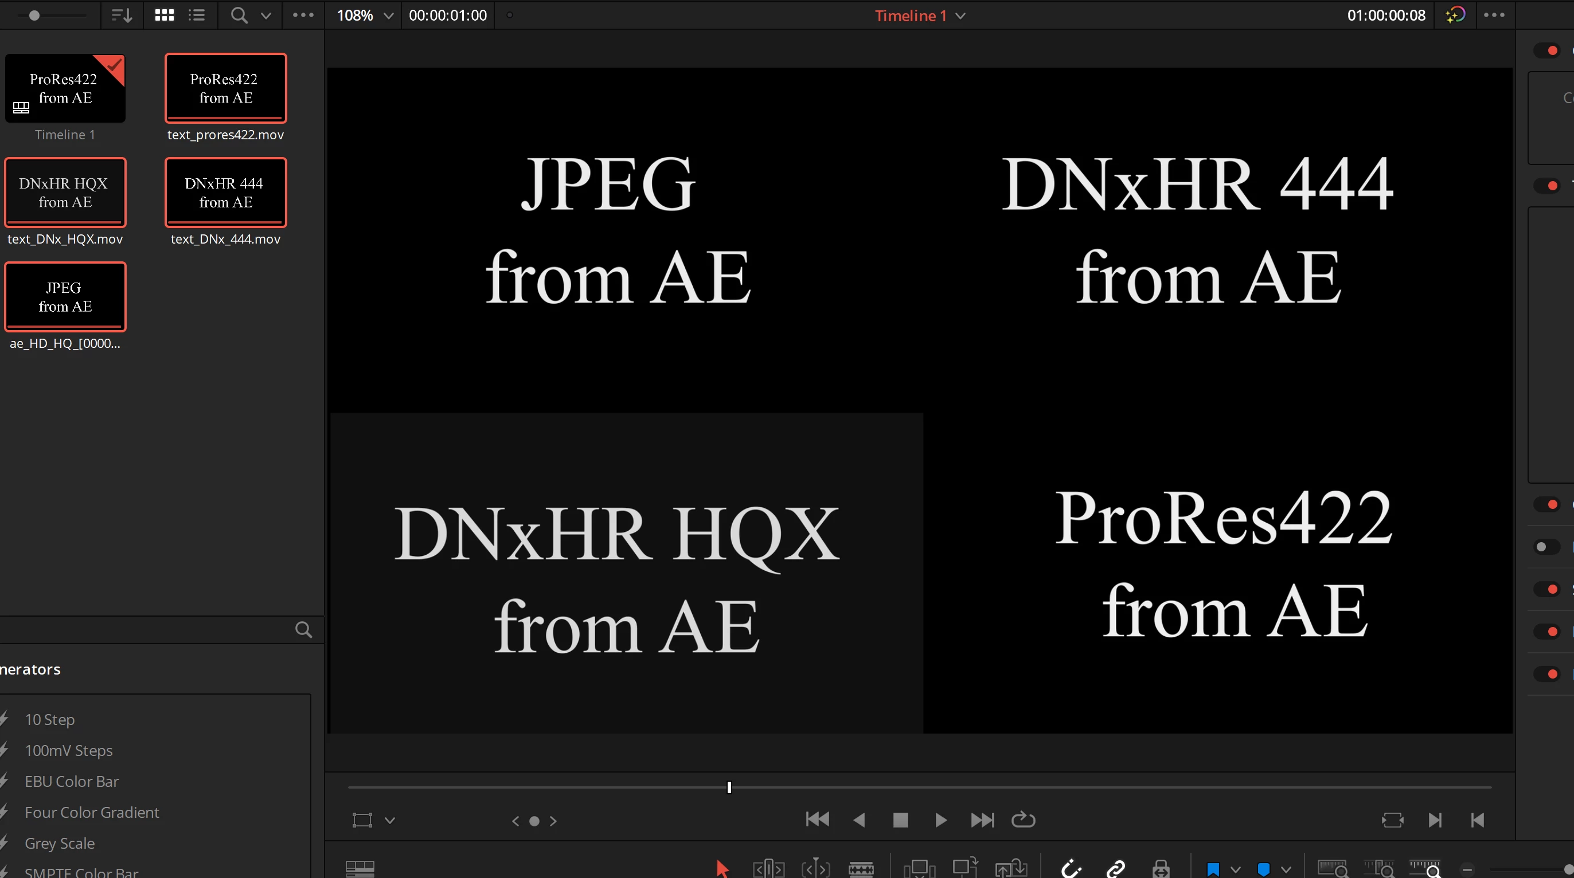The height and width of the screenshot is (878, 1574).
Task: Expand the transform overlay mode dropdown
Action: tap(390, 820)
